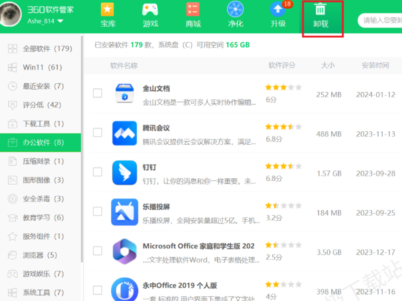Click install date 2023-11-13
402x301 pixels.
376,134
